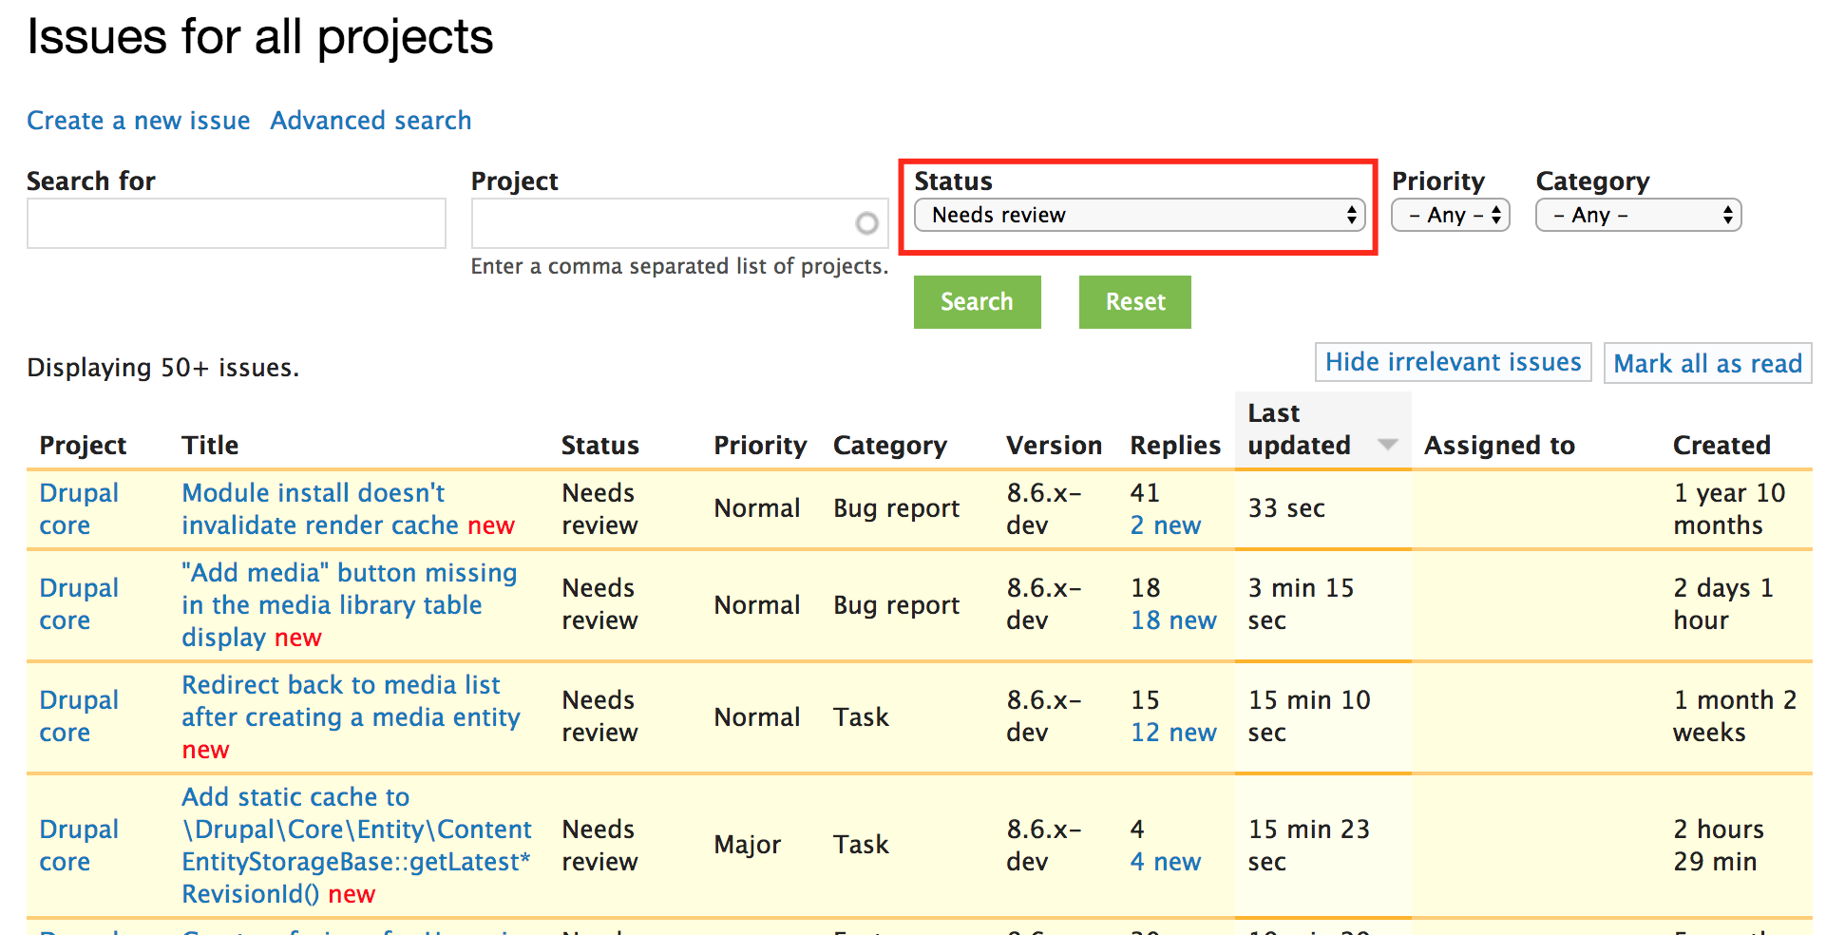The height and width of the screenshot is (935, 1826).
Task: Click the green Reset button
Action: pos(1134,302)
